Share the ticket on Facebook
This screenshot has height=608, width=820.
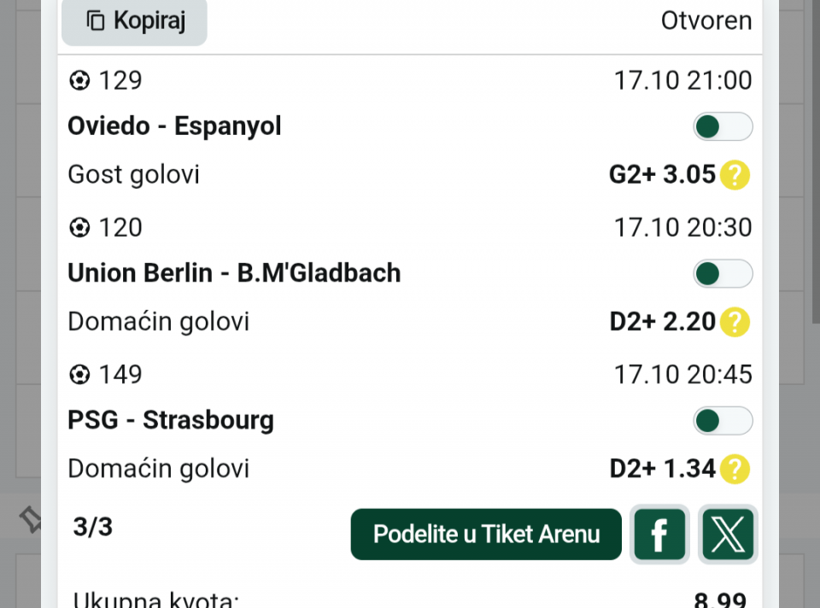pyautogui.click(x=659, y=535)
